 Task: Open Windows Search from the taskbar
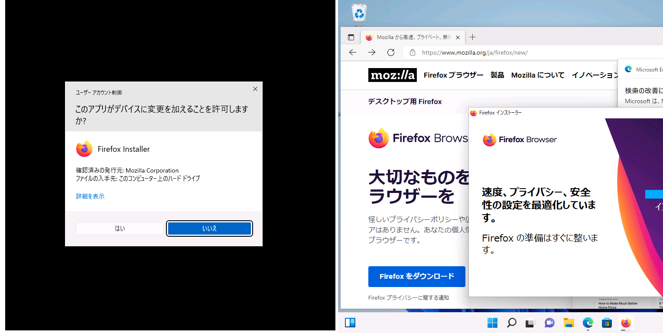click(511, 323)
